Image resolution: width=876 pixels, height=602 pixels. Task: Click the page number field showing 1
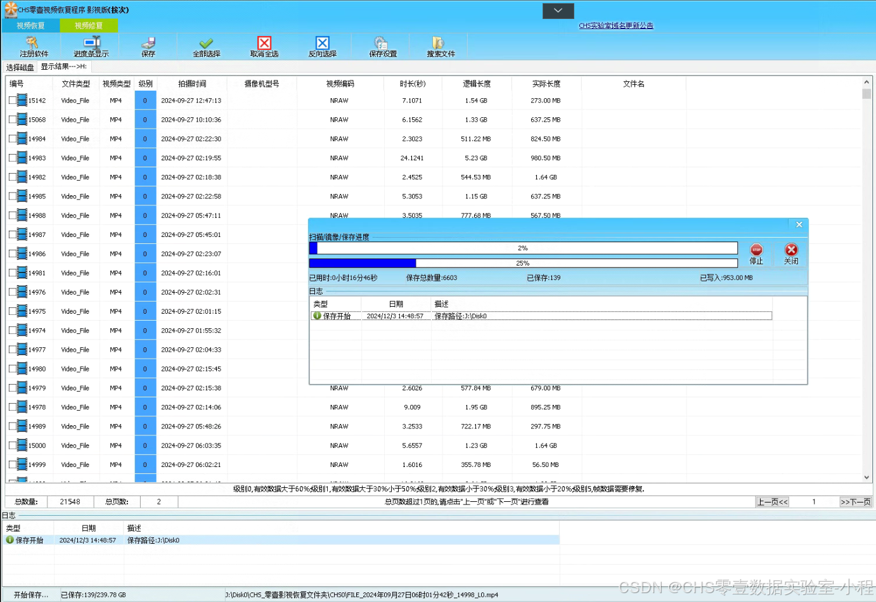click(814, 502)
